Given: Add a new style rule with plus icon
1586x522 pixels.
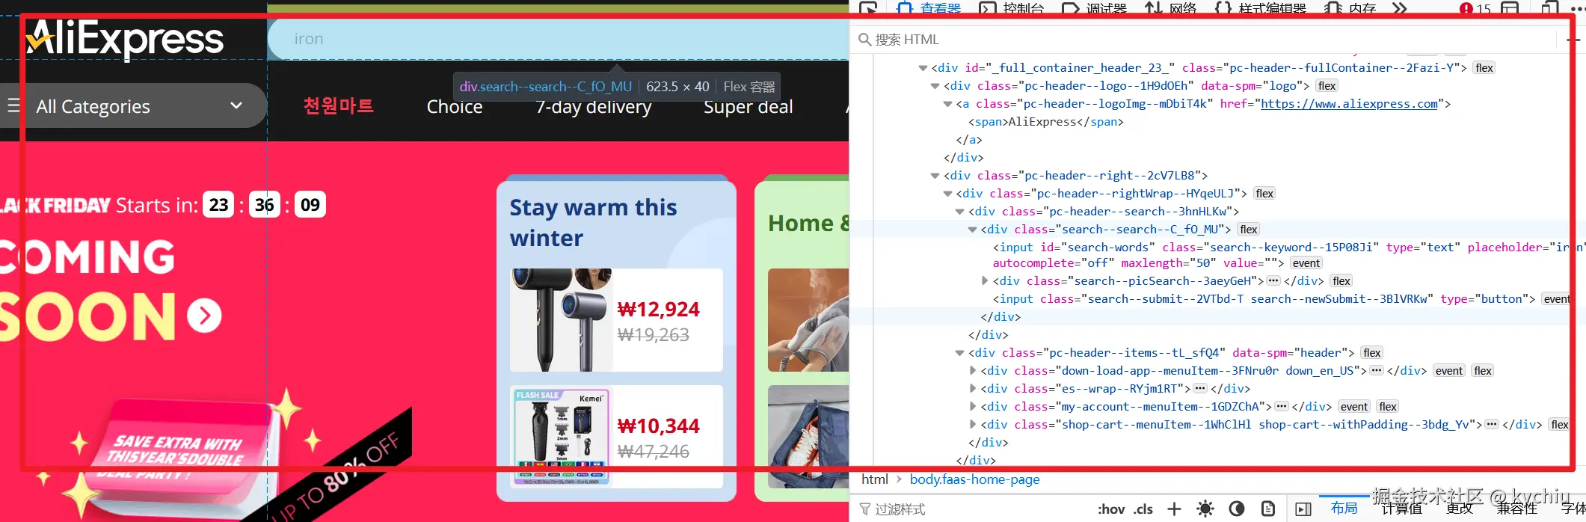Looking at the screenshot, I should (x=1174, y=509).
